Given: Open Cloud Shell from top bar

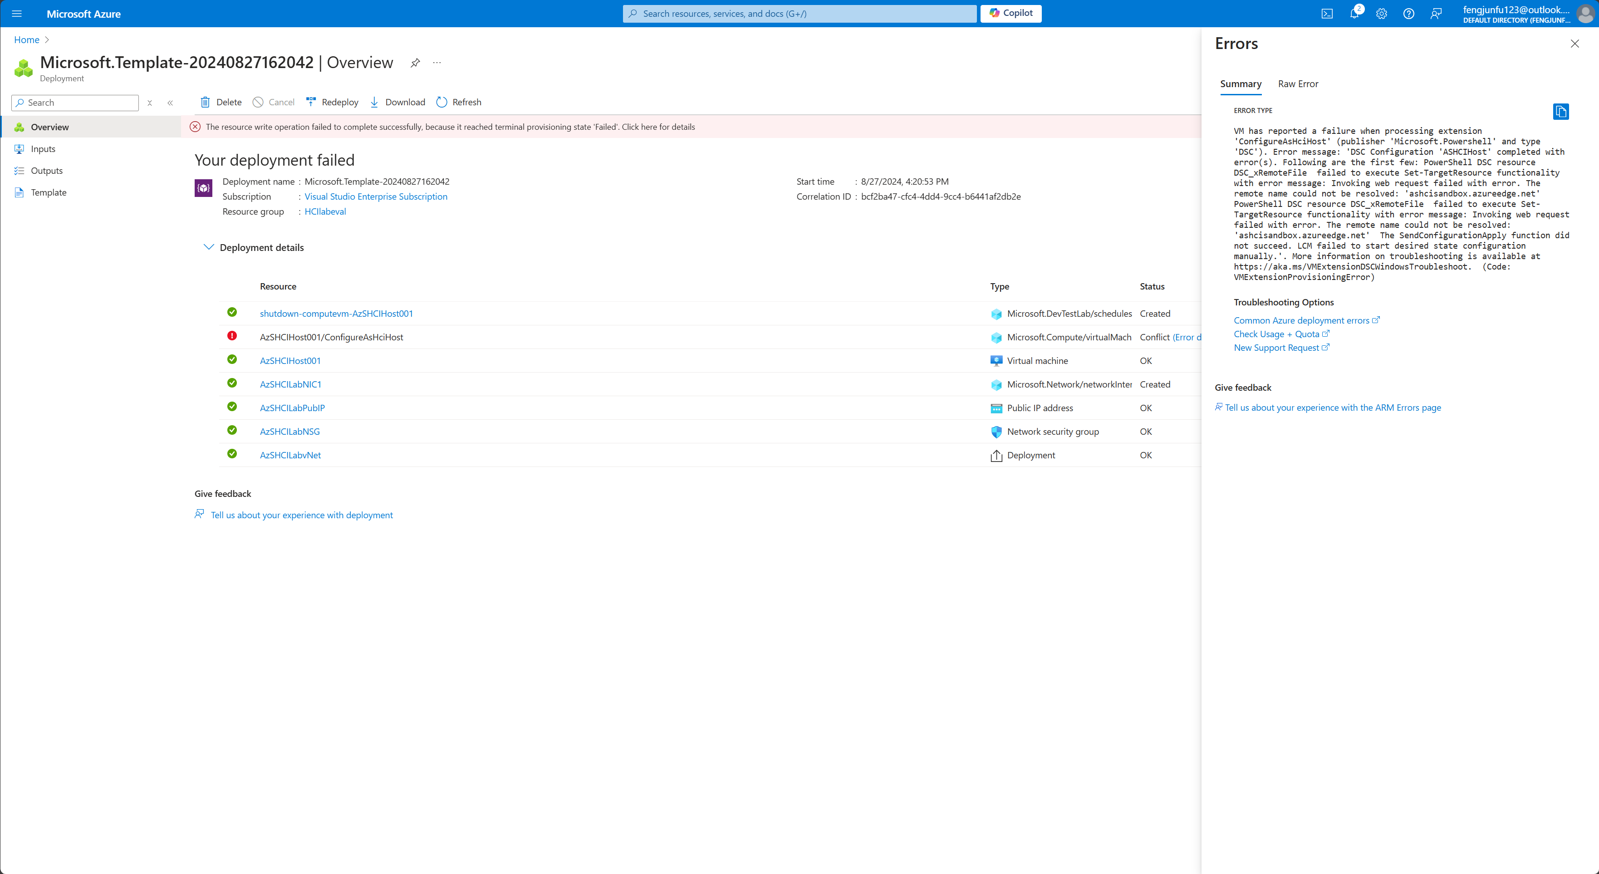Looking at the screenshot, I should coord(1327,14).
